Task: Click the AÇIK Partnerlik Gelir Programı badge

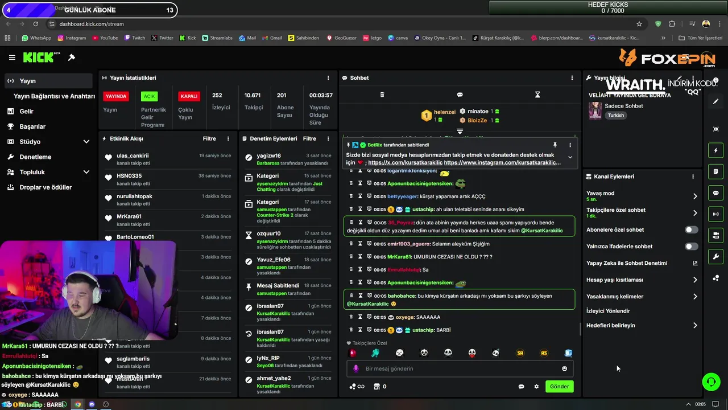Action: click(150, 96)
